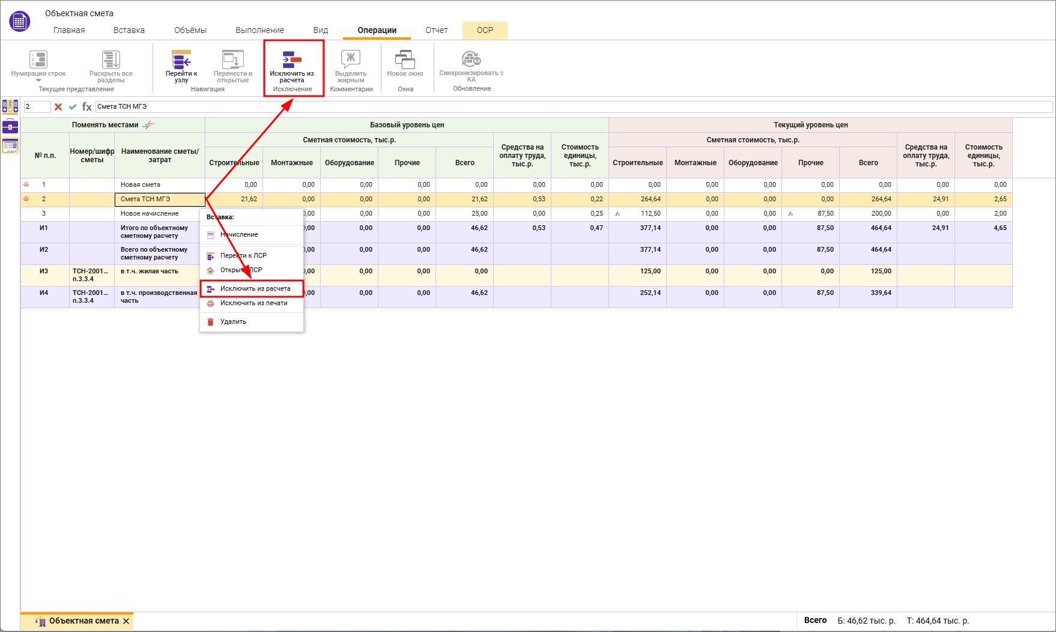The height and width of the screenshot is (632, 1056).
Task: Click Expand all sections icon
Action: coord(111,60)
